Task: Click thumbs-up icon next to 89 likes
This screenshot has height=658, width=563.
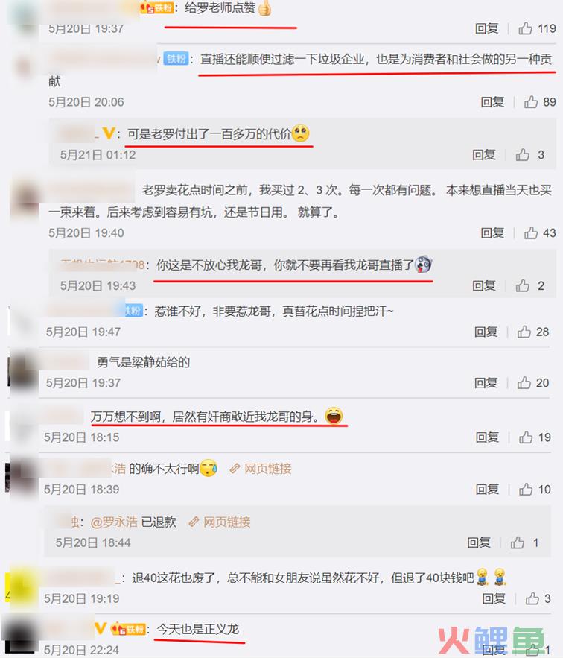Action: 531,101
